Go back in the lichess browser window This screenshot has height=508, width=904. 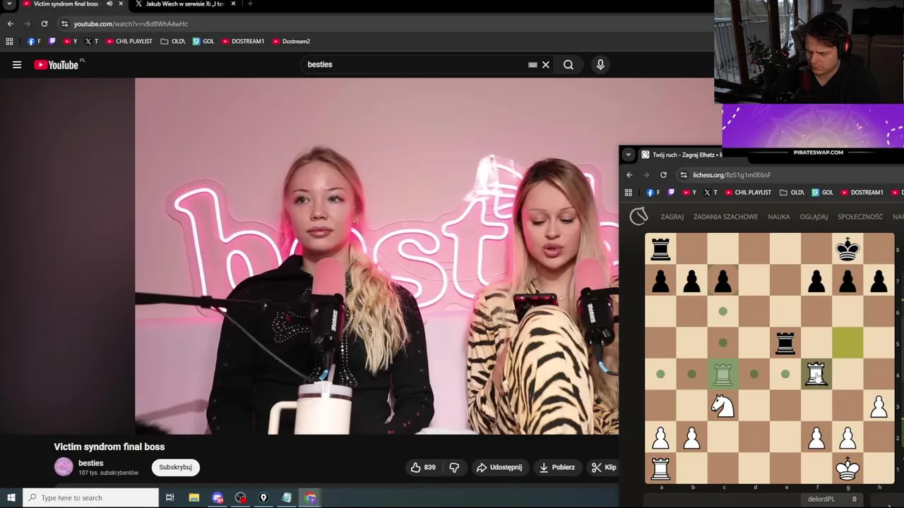click(x=629, y=175)
